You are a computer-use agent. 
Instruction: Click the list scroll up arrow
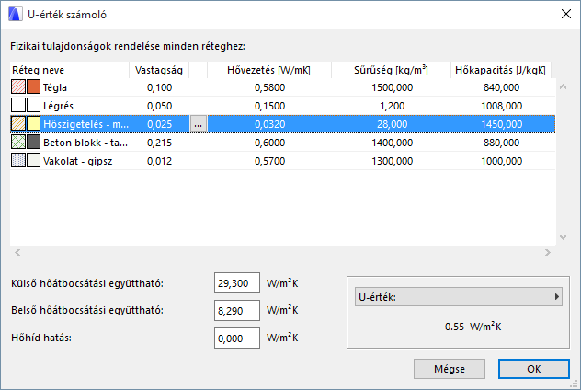(563, 86)
